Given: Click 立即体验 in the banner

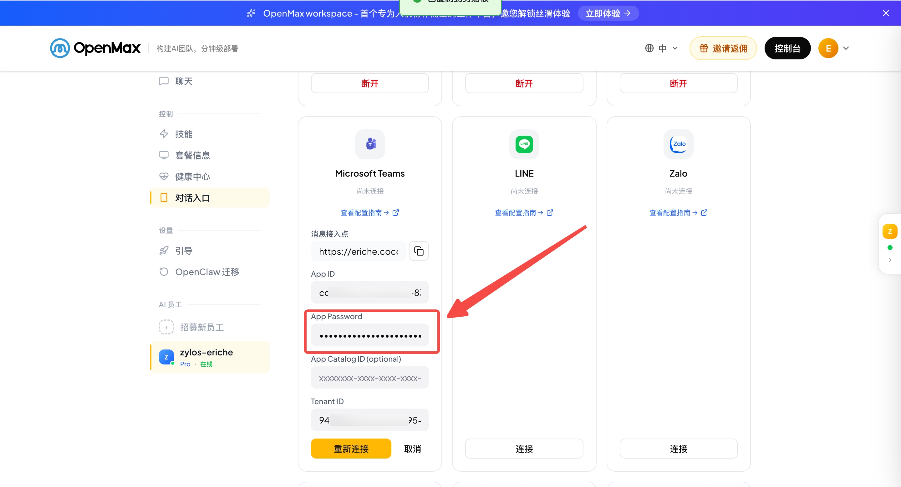Looking at the screenshot, I should [608, 13].
